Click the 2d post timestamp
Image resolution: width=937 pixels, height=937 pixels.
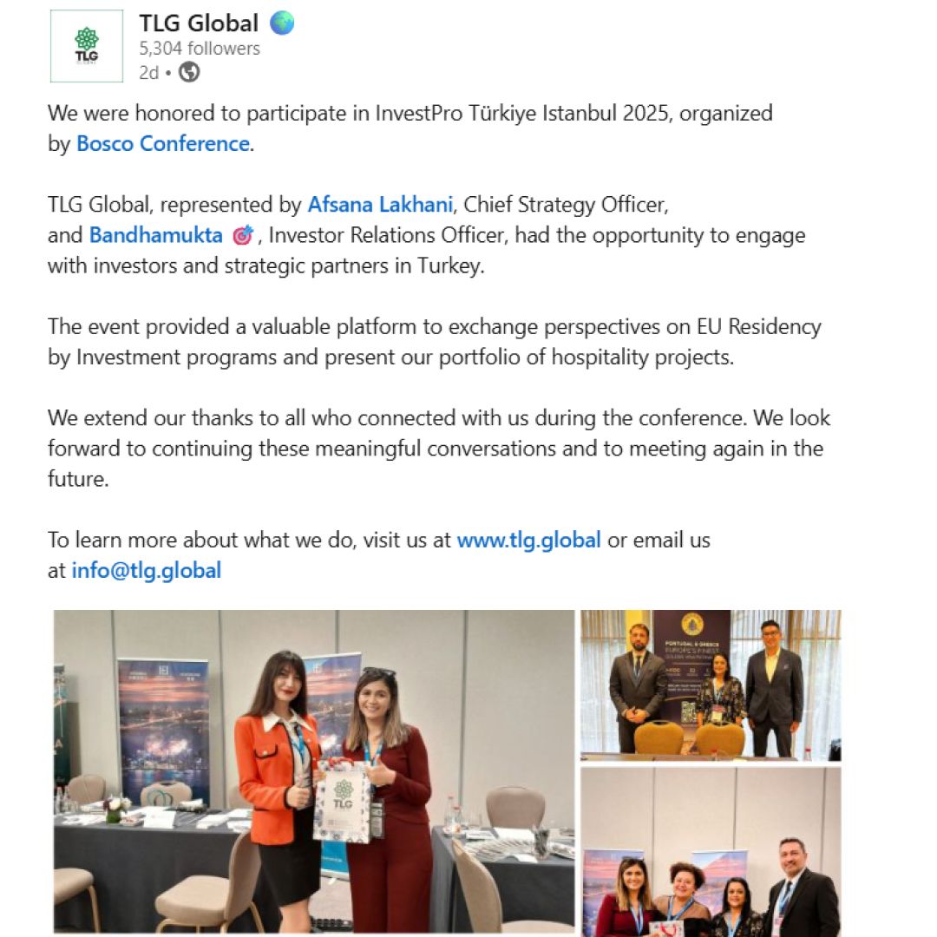click(148, 73)
